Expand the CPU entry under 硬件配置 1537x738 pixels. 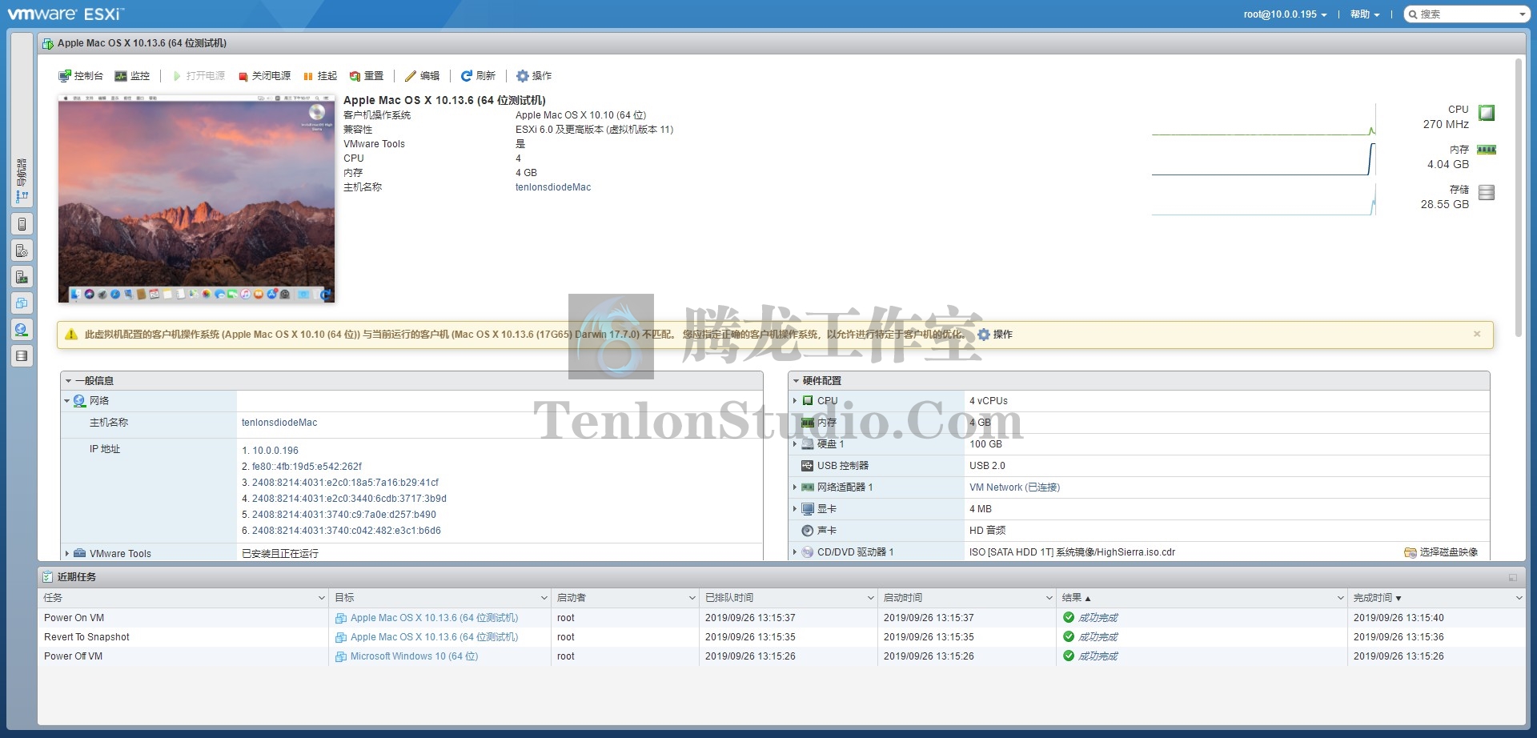(x=795, y=400)
